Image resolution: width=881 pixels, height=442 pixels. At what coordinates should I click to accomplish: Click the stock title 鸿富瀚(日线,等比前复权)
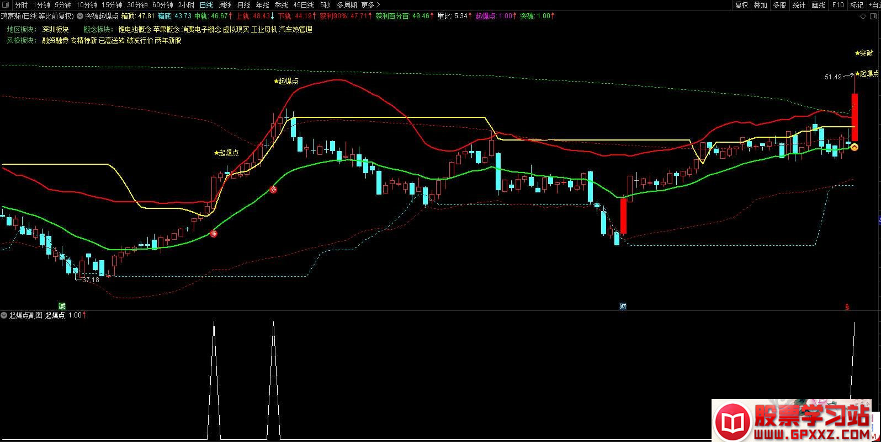click(x=38, y=16)
